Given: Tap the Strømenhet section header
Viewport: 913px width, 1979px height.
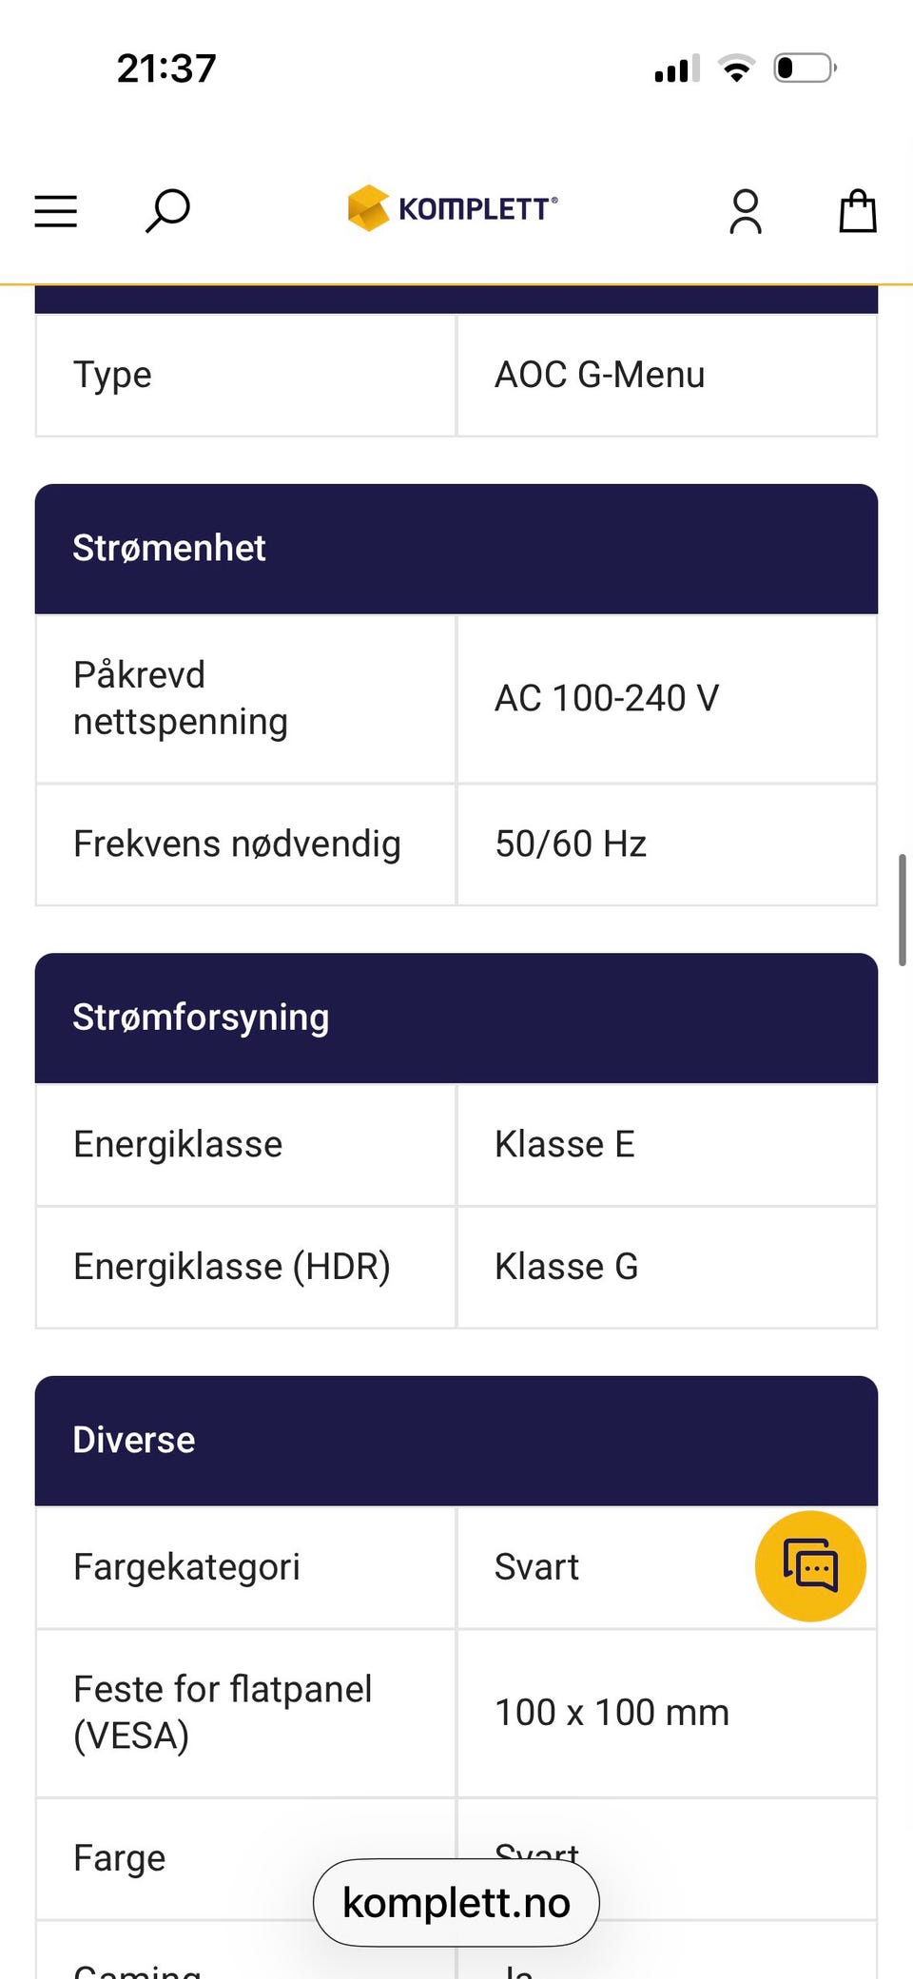Looking at the screenshot, I should tap(456, 549).
